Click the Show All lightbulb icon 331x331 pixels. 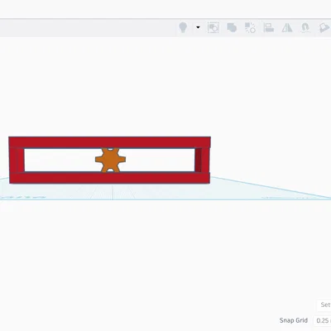pos(183,27)
